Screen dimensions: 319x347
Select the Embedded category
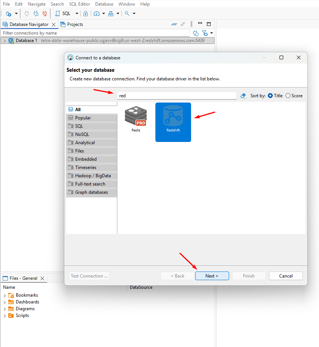(x=91, y=159)
